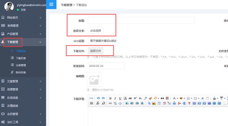228x126 pixels.
Task: Open 下载添加 submenu item
Action: tap(21, 51)
